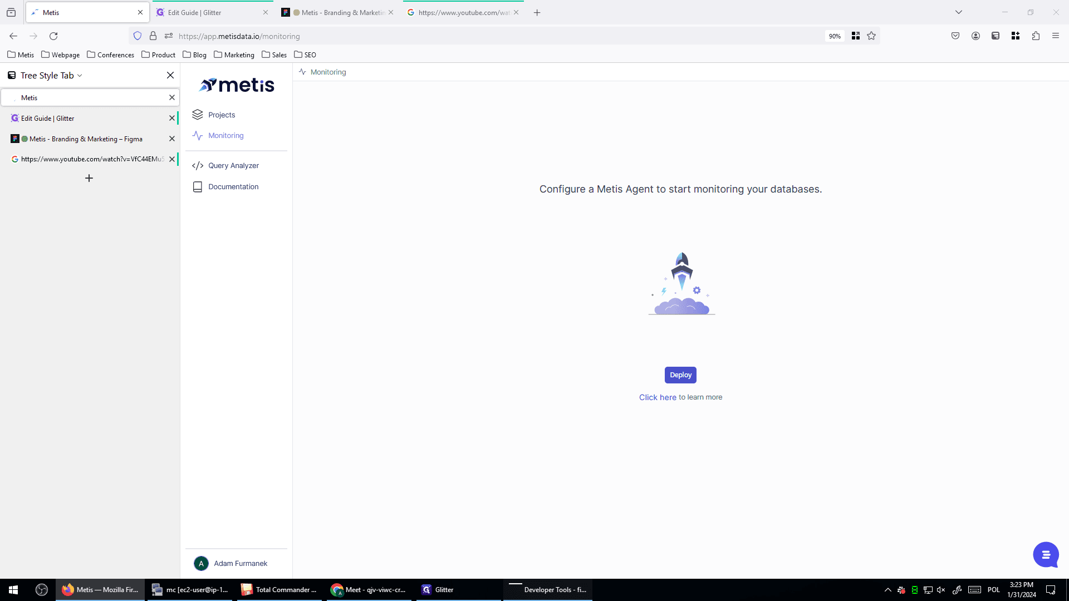Open the Firefox application menu
The width and height of the screenshot is (1069, 601).
point(1056,36)
